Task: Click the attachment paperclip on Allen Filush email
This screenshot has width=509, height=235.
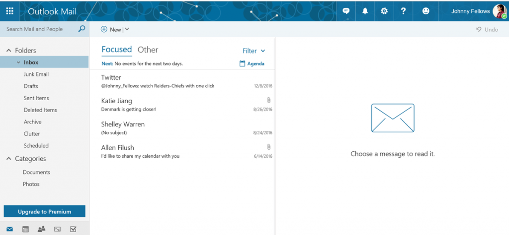Action: coord(269,147)
